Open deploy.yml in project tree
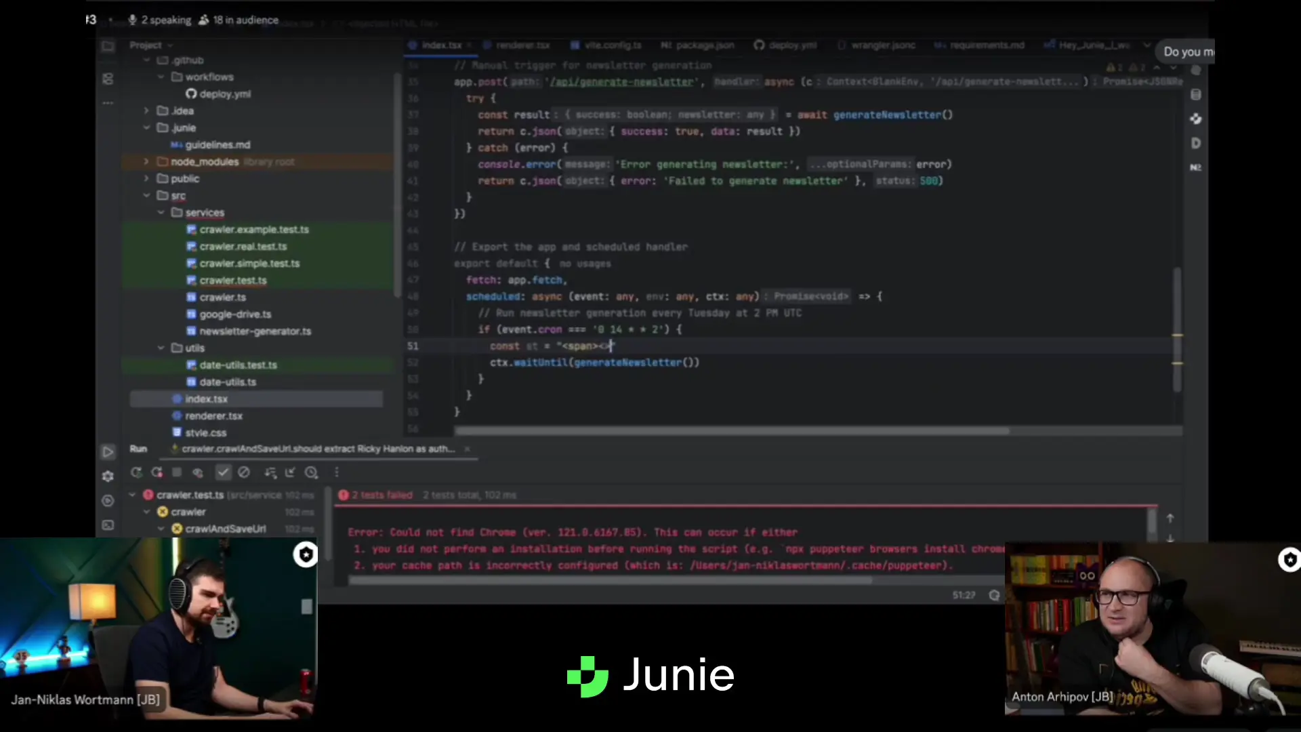This screenshot has width=1301, height=732. (x=218, y=94)
